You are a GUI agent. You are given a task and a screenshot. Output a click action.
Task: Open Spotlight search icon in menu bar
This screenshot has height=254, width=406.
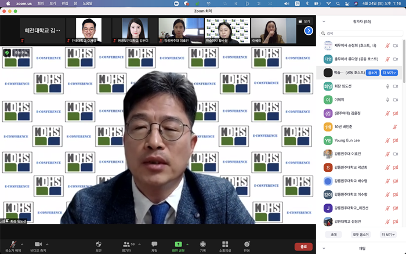point(338,3)
